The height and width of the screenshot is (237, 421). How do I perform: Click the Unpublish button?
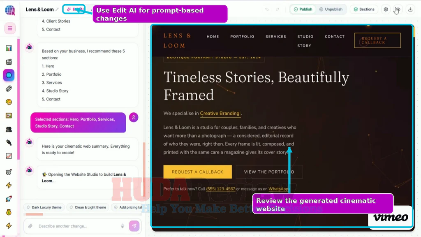point(331,9)
